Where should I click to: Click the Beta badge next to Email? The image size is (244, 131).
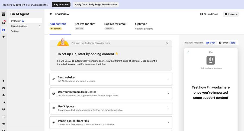tap(233, 43)
